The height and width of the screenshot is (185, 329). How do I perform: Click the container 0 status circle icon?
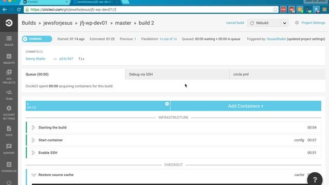tap(167, 104)
